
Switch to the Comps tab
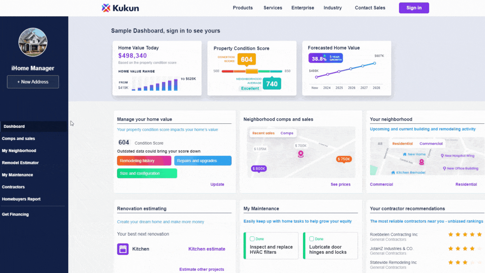(x=287, y=133)
